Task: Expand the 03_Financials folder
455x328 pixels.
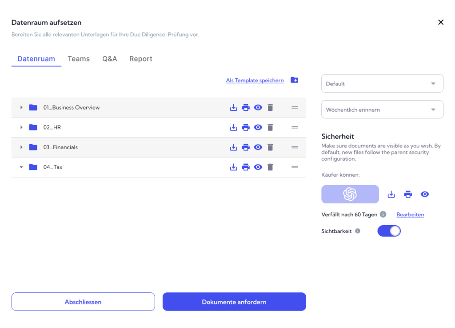Action: pos(21,147)
